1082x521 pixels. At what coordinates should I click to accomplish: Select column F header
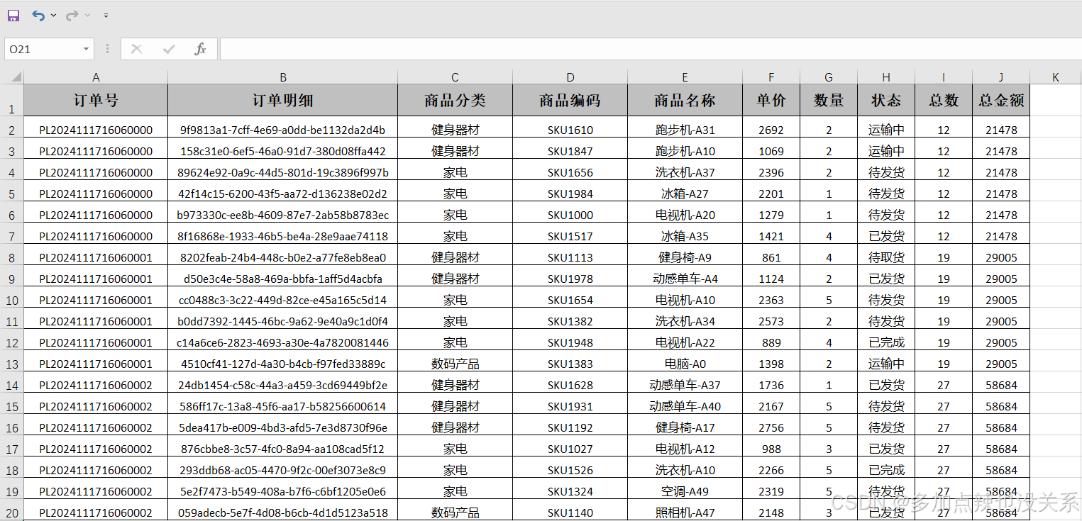[771, 77]
